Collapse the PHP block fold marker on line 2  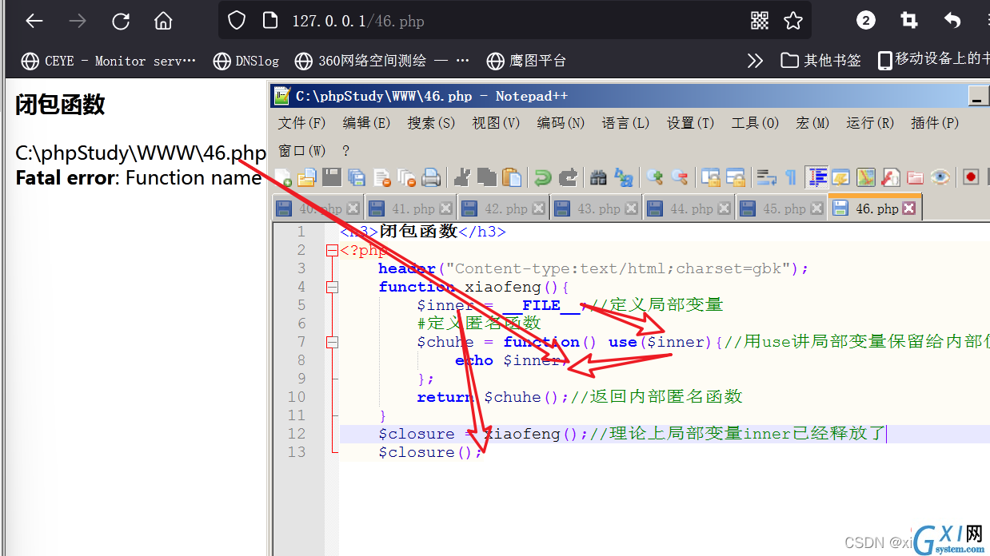332,250
